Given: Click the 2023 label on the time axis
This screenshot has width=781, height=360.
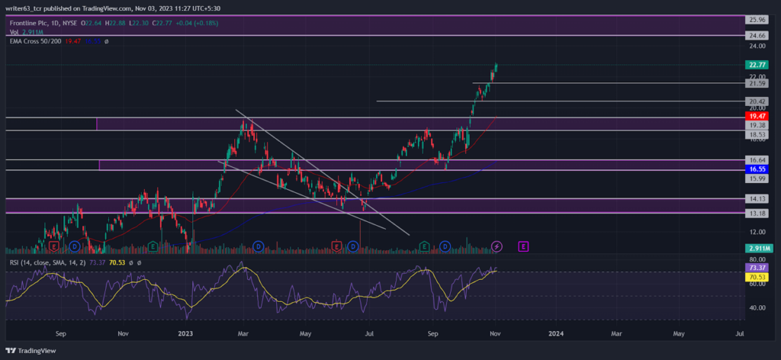Looking at the screenshot, I should 185,333.
